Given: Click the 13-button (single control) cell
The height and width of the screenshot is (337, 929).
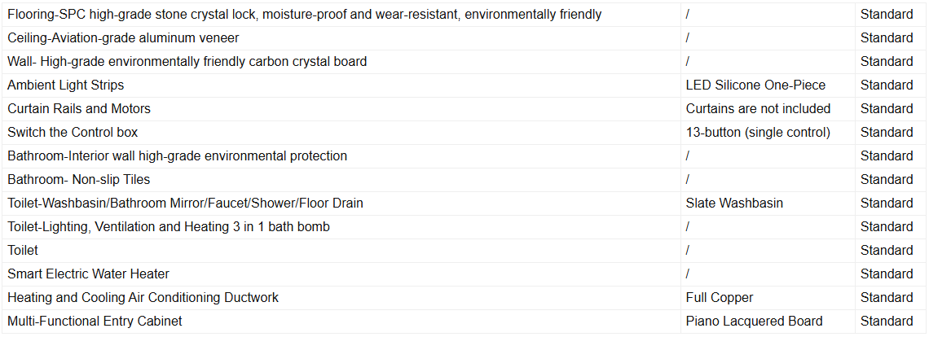Looking at the screenshot, I should pos(758,133).
